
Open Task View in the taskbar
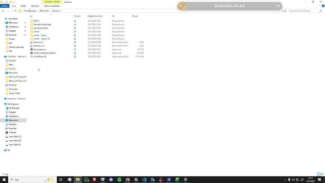pyautogui.click(x=61, y=180)
